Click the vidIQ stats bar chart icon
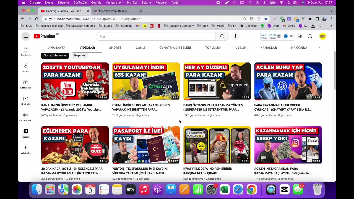This screenshot has width=354, height=199. click(x=279, y=36)
